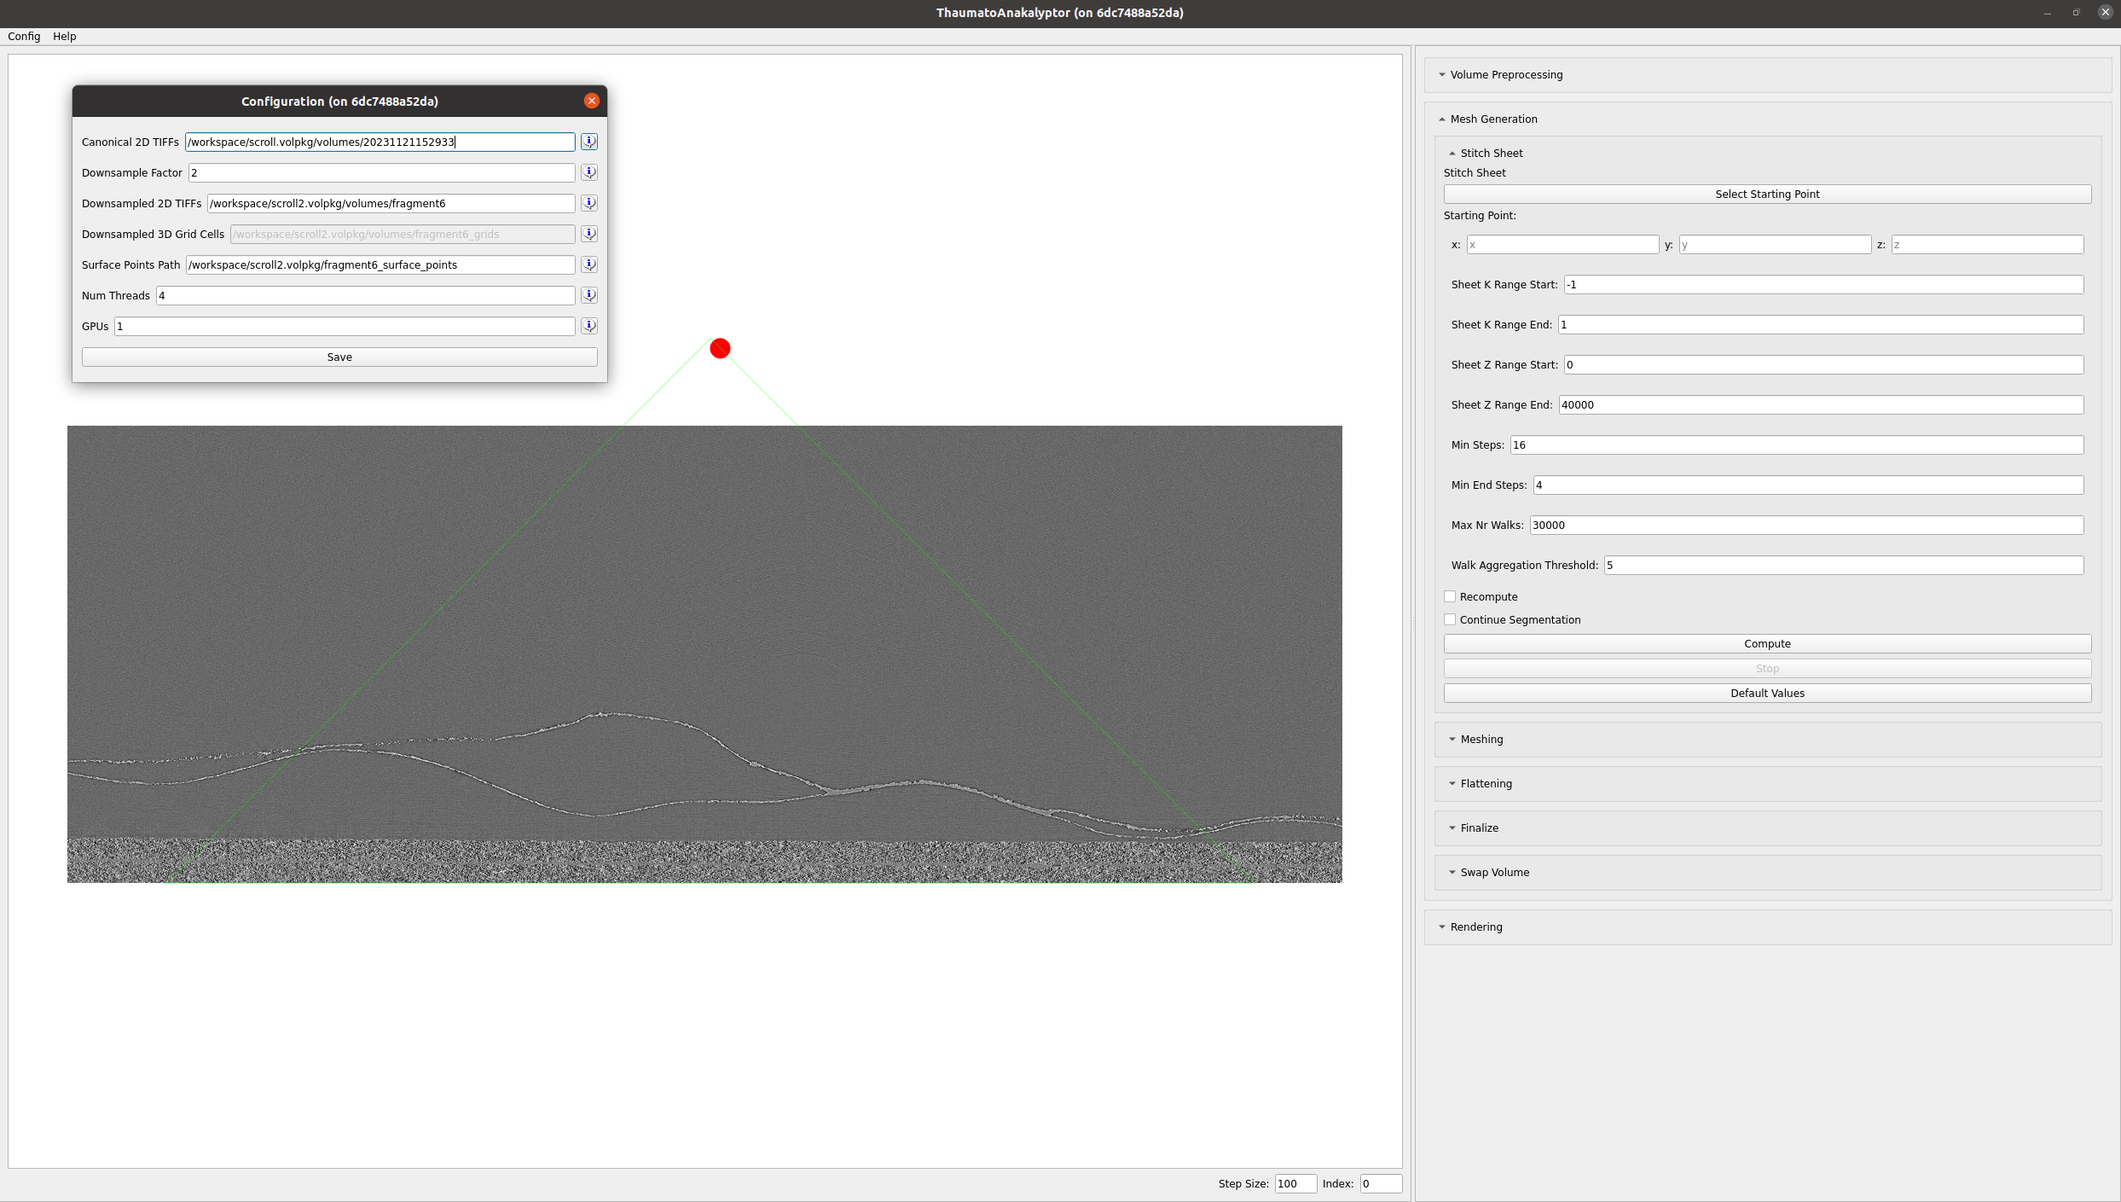Click info icon for Downsampled 2D TIFFs
Image resolution: width=2121 pixels, height=1202 pixels.
point(589,203)
